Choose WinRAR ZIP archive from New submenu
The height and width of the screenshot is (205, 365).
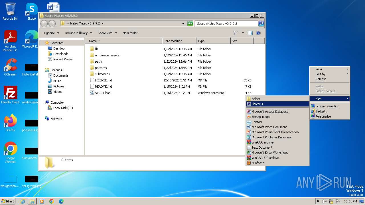(277, 158)
